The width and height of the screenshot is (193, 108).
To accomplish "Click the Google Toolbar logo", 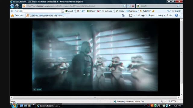I will pos(19,11).
